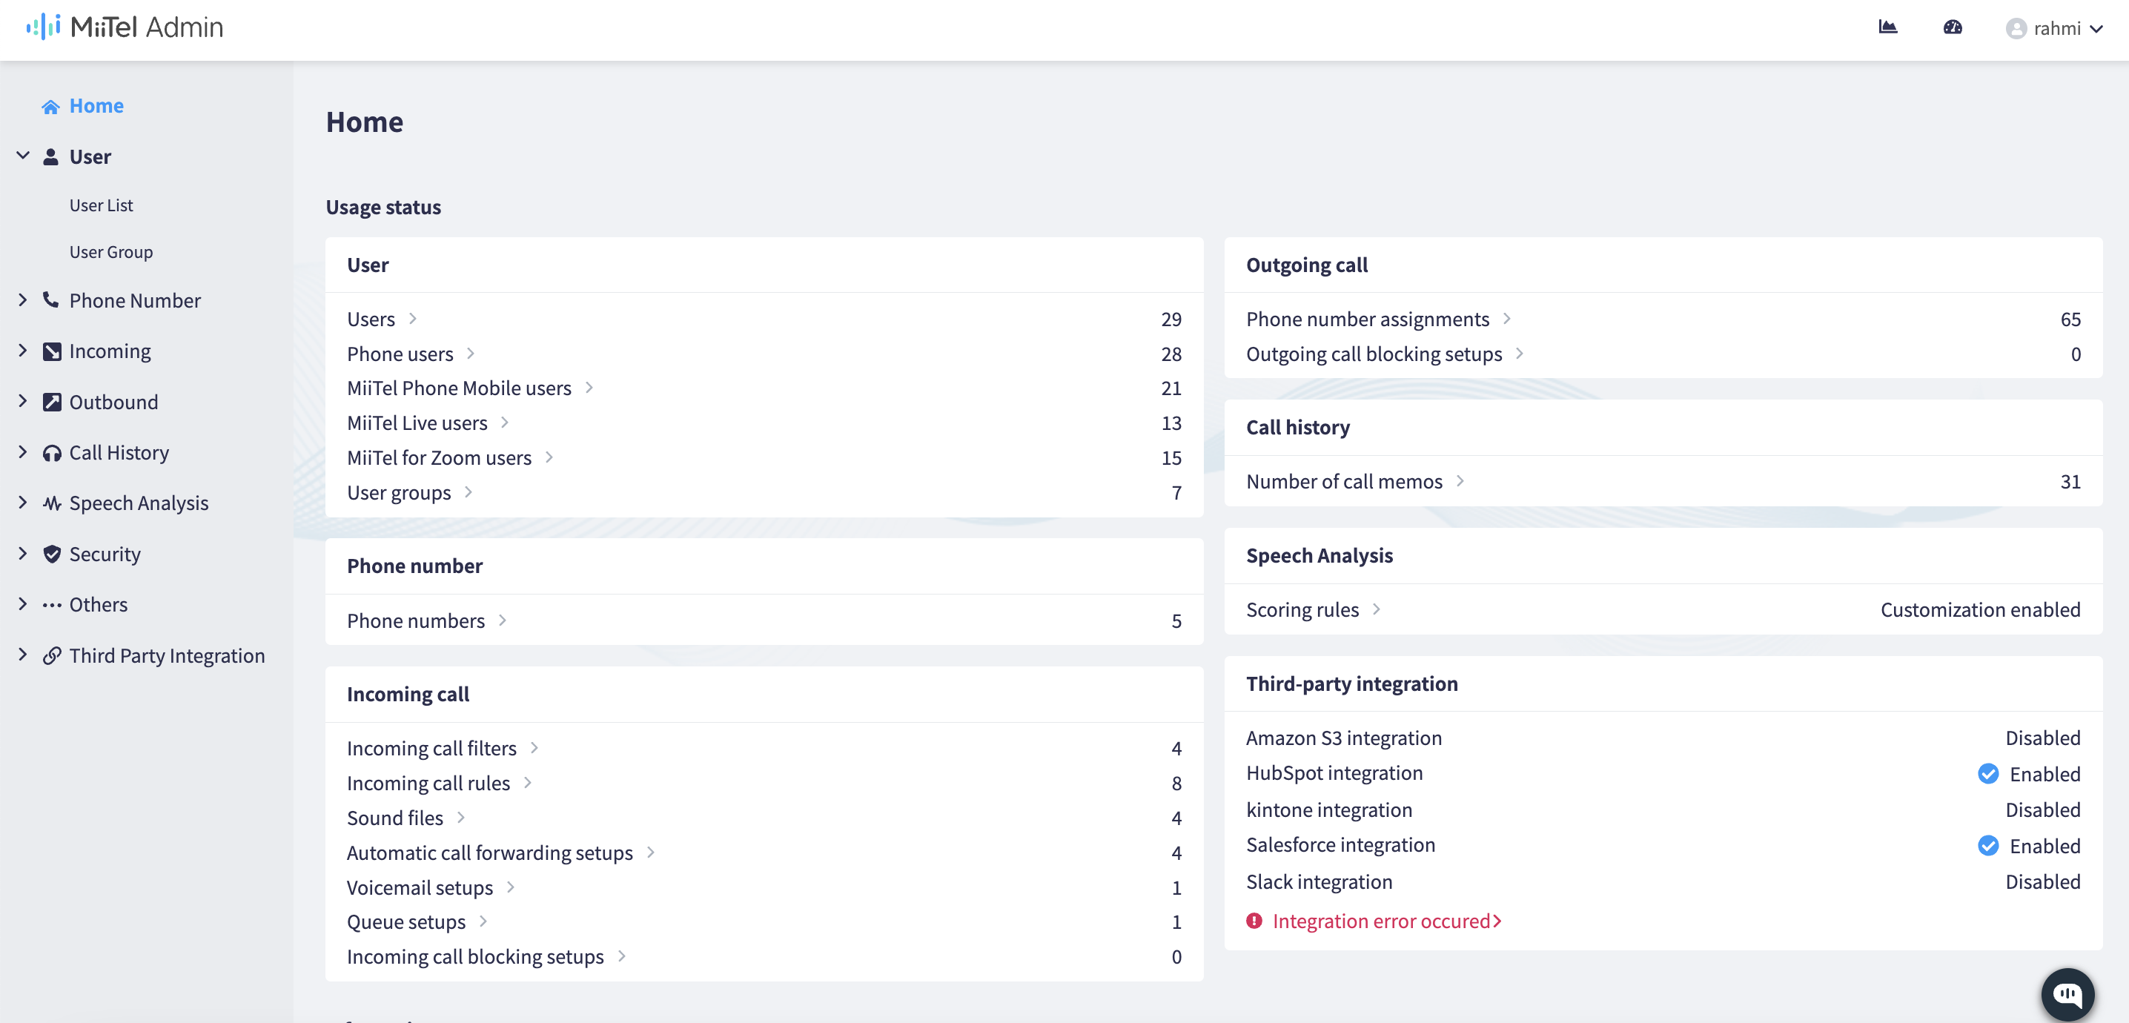This screenshot has height=1023, width=2129.
Task: Click the integration error warning icon
Action: [x=1254, y=921]
